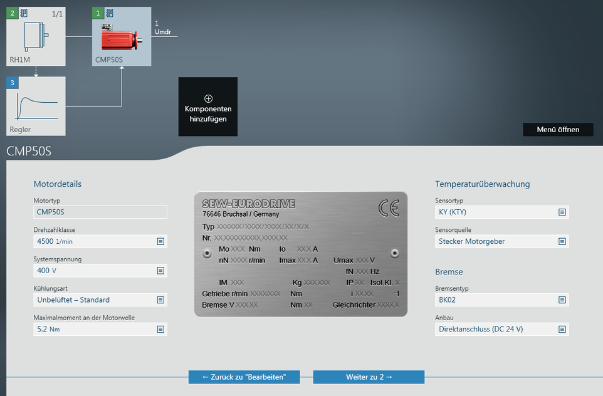603x396 pixels.
Task: Proceed with Weiter zu 2 button
Action: tap(369, 377)
